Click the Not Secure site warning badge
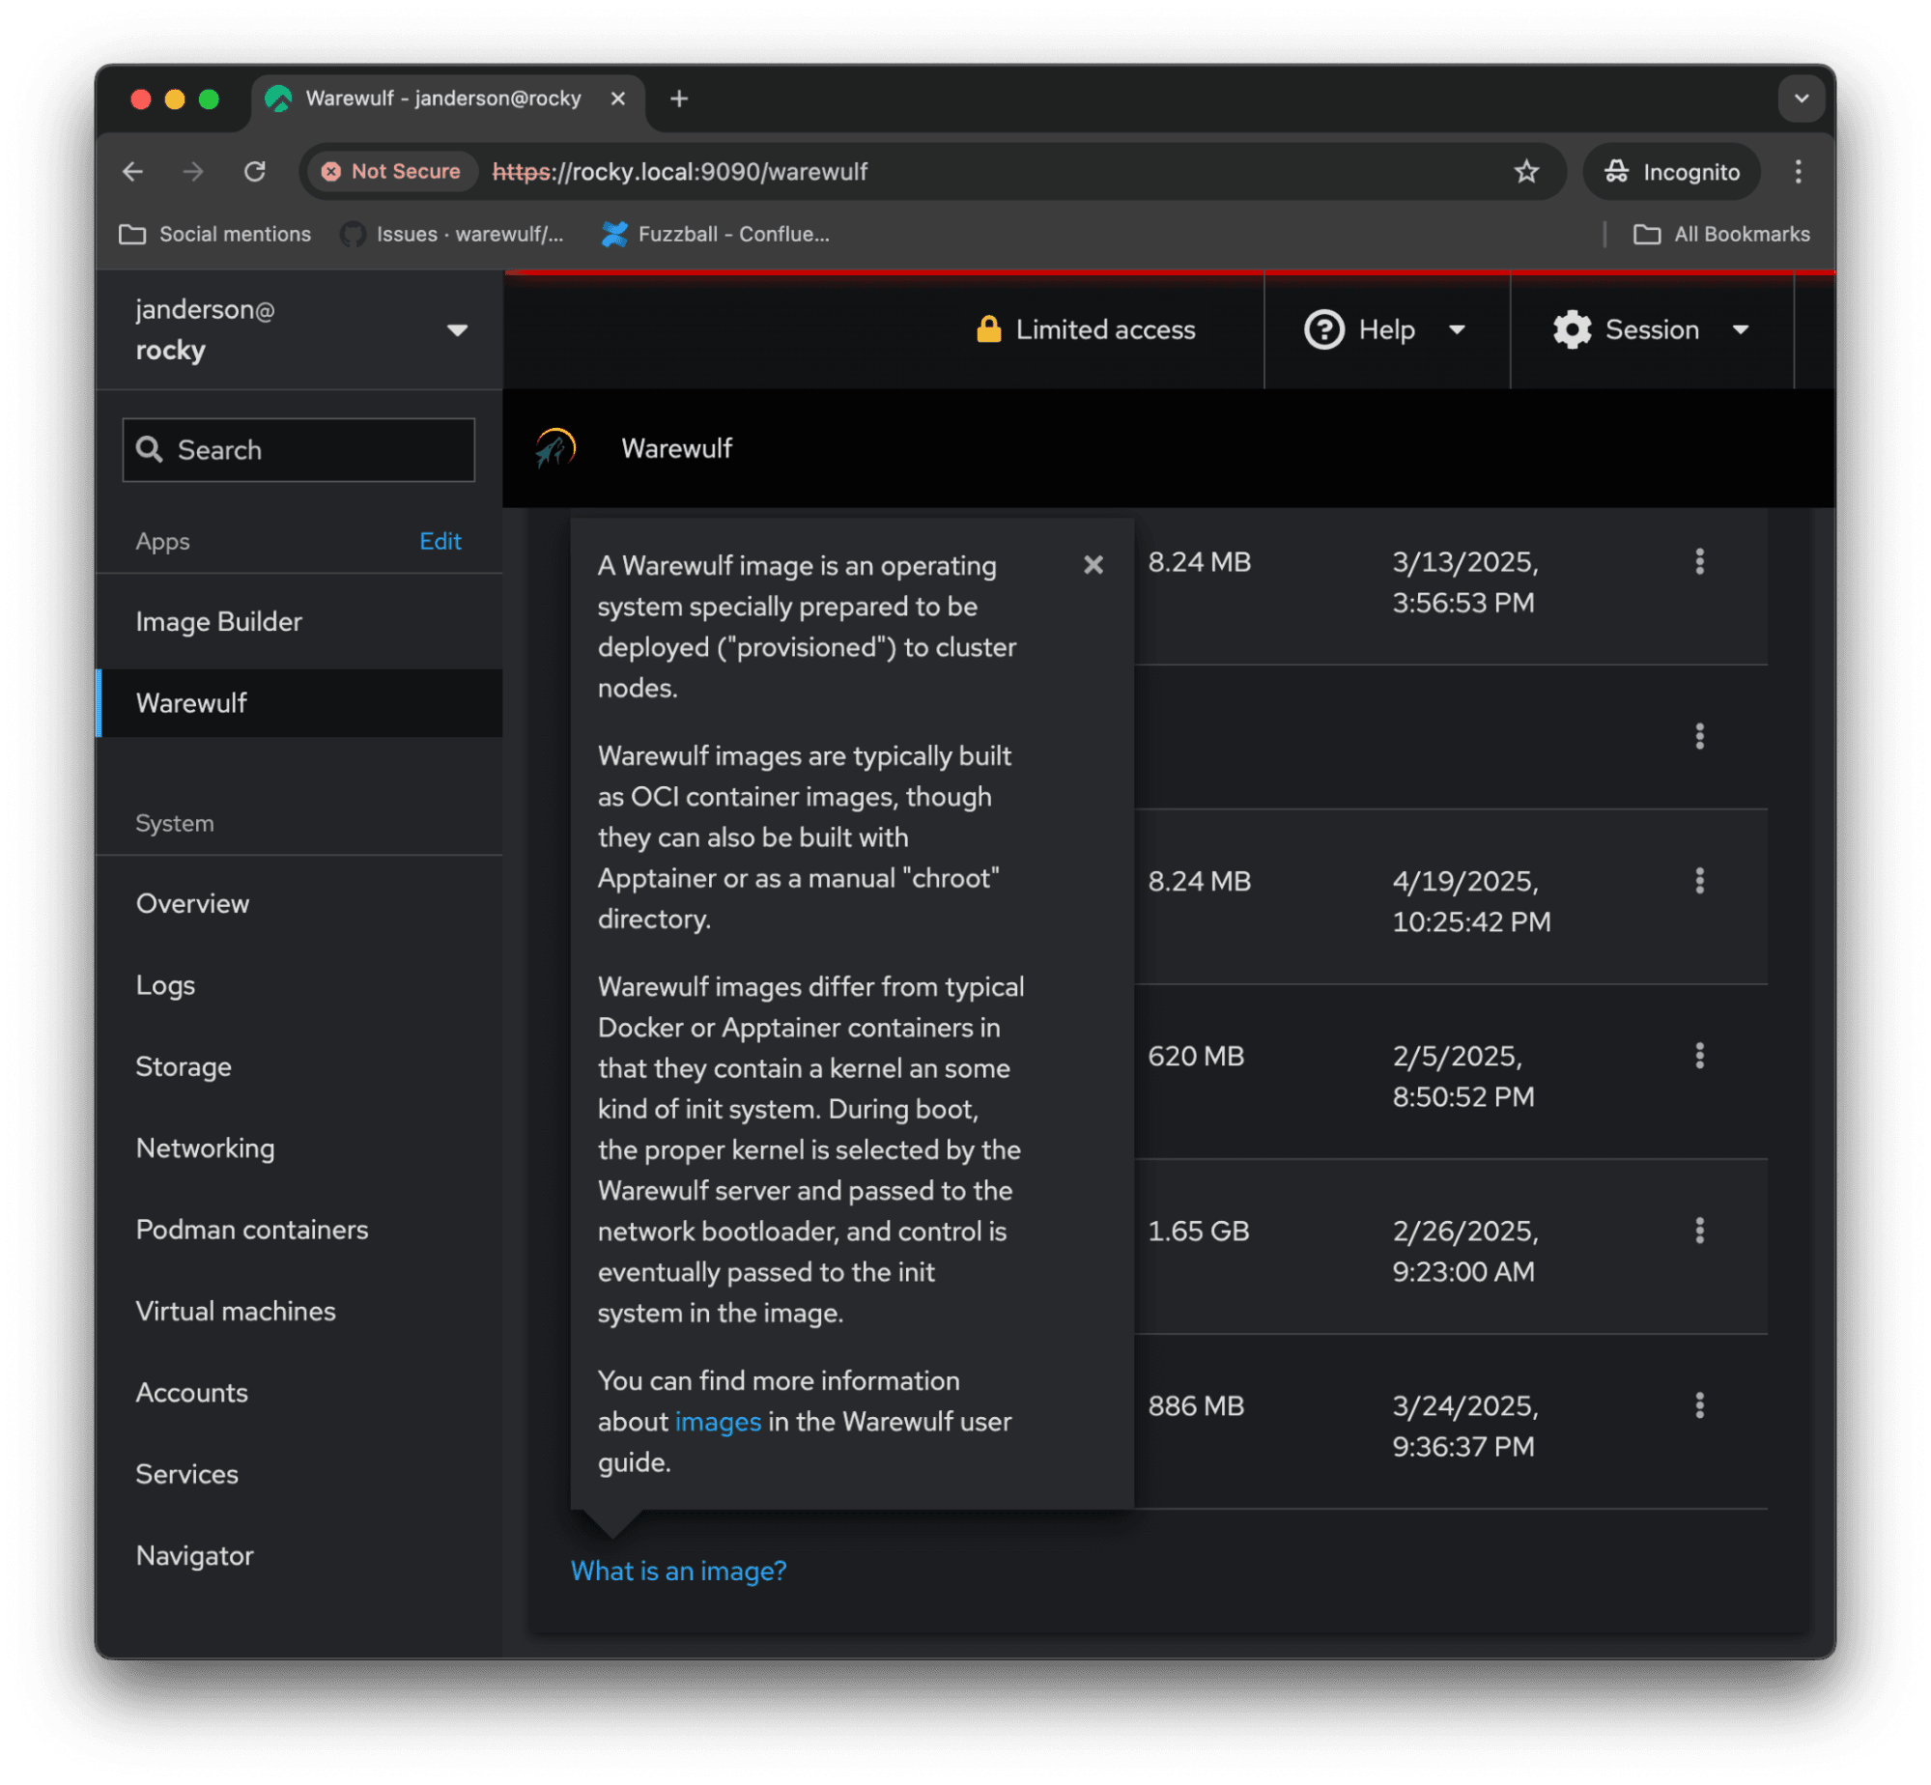The height and width of the screenshot is (1785, 1931). point(392,172)
